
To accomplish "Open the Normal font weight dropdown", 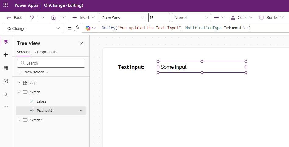I will 191,18.
